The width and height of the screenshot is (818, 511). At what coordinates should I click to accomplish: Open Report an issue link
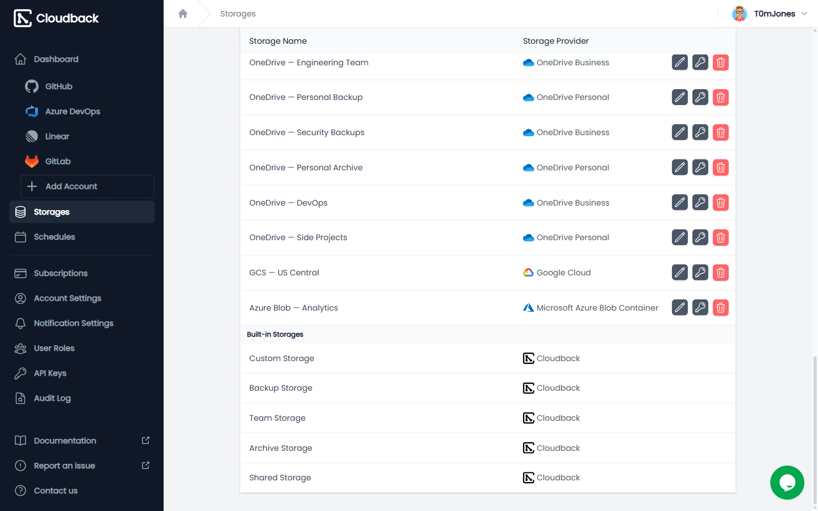(82, 466)
